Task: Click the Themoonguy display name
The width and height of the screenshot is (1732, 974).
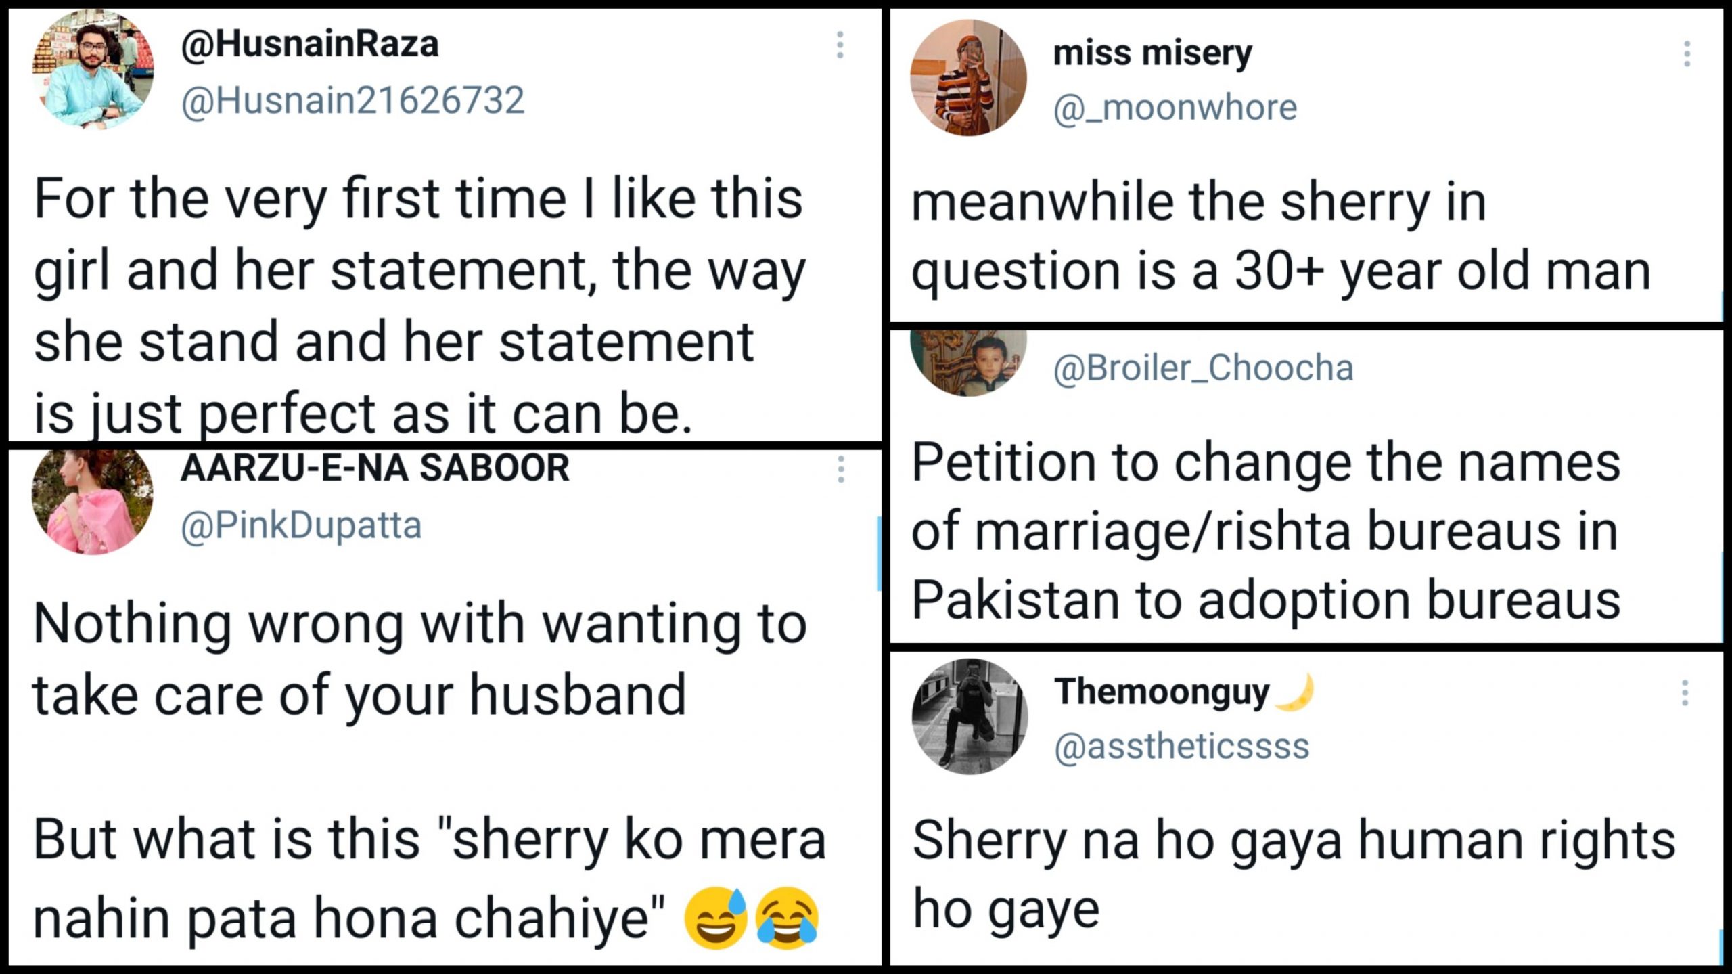Action: tap(1162, 692)
